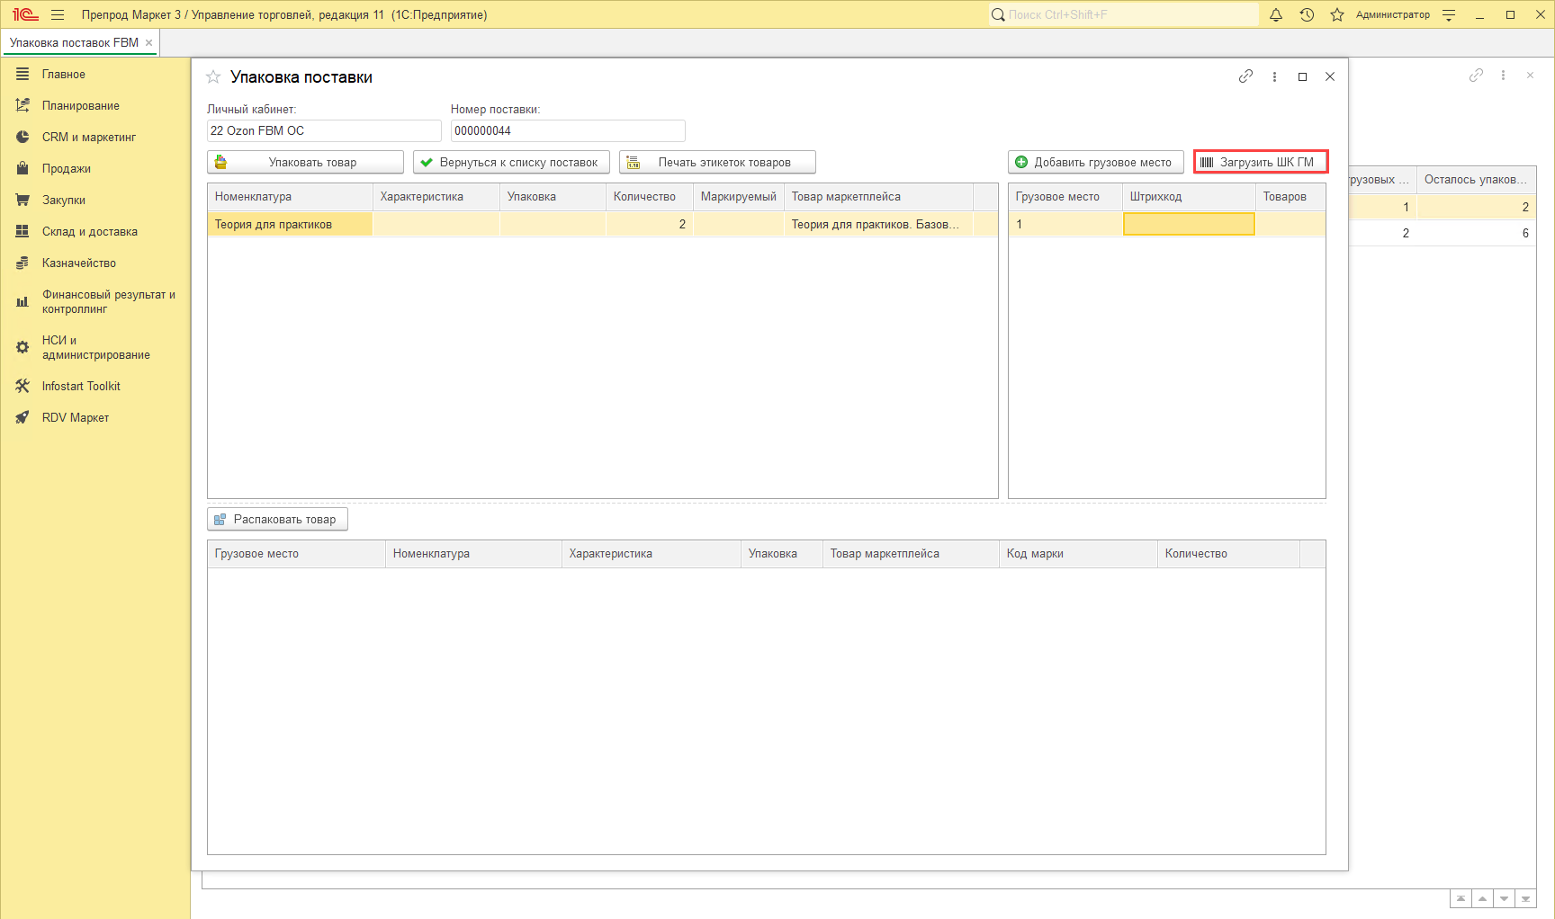The height and width of the screenshot is (919, 1555).
Task: Click the Упаковать товар button
Action: [305, 162]
